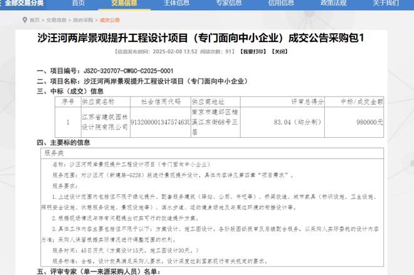Click the 序号 table header cell
This screenshot has width=414, height=275.
coord(68,101)
